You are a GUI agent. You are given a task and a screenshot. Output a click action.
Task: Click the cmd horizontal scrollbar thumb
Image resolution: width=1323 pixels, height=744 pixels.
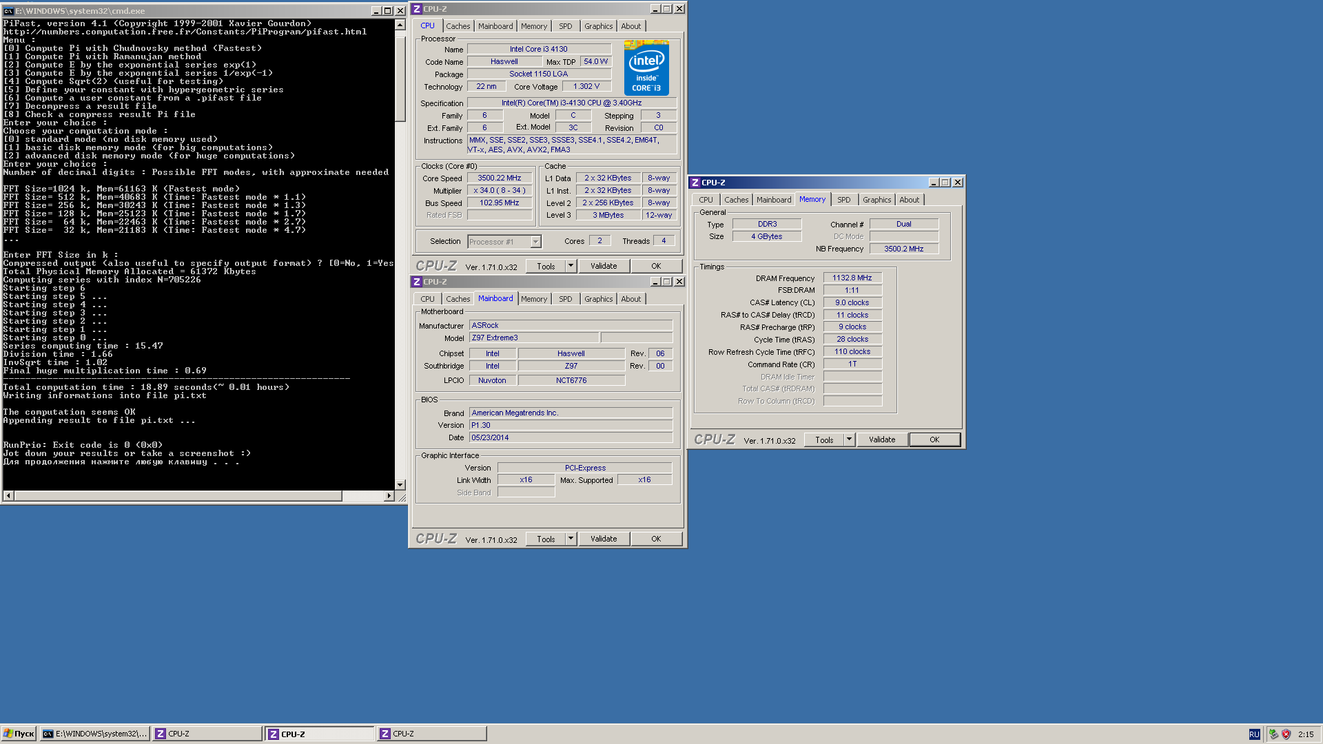tap(178, 496)
